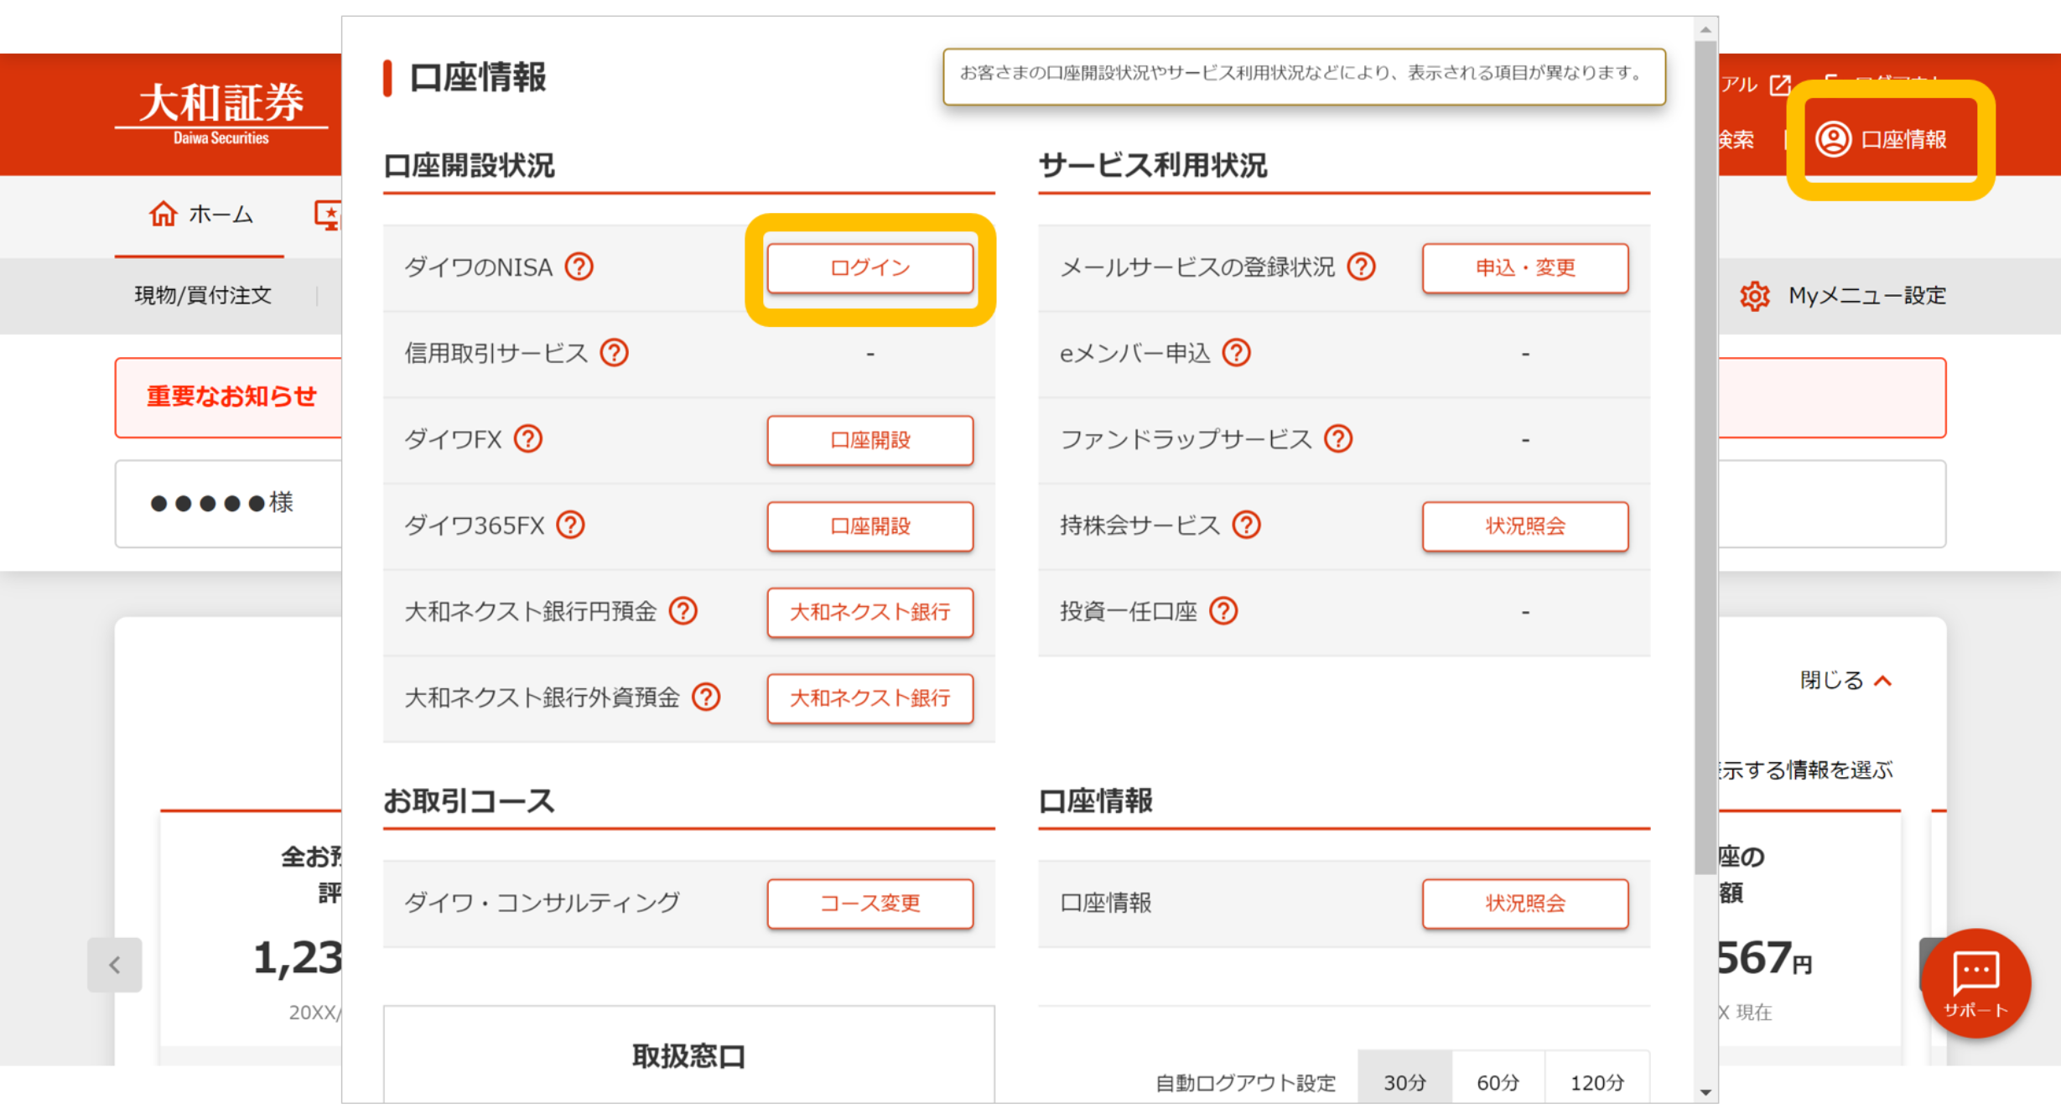
Task: Open 現物/買付注文 submenu item
Action: point(203,295)
